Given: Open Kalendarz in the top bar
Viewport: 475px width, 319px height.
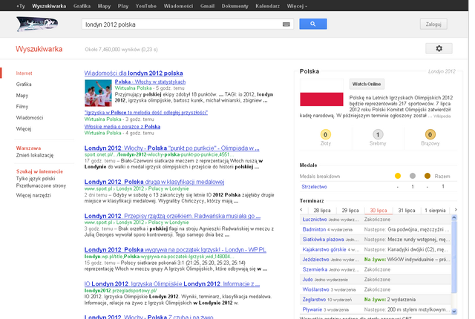Looking at the screenshot, I should (x=267, y=6).
